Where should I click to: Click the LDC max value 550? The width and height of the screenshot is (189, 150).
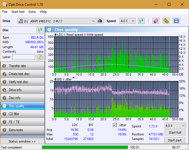[75, 134]
